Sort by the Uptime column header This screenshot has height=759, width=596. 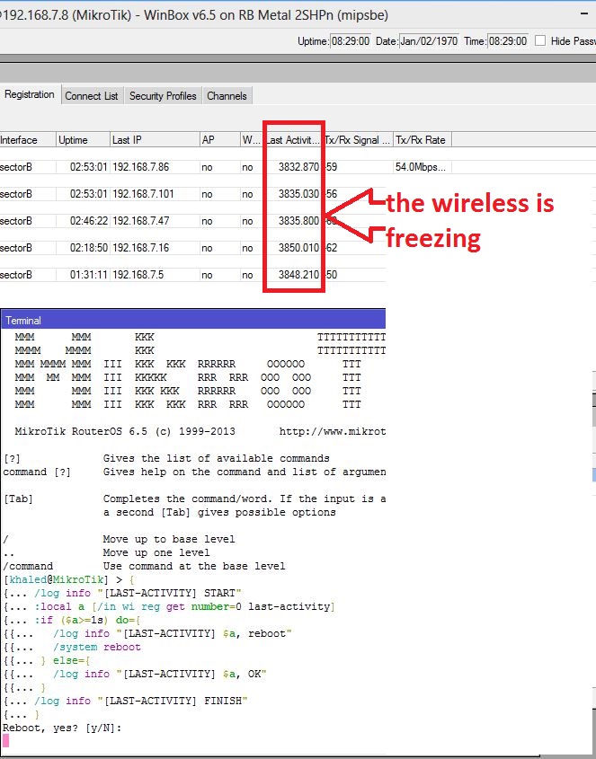[x=83, y=140]
